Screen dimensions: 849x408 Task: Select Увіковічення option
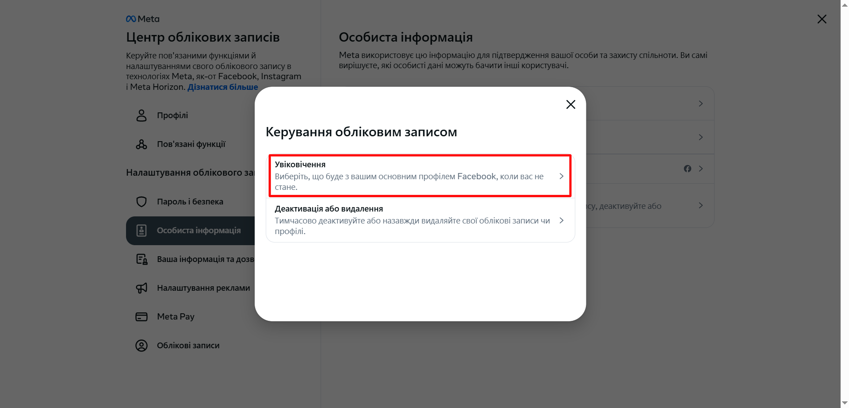coord(409,176)
